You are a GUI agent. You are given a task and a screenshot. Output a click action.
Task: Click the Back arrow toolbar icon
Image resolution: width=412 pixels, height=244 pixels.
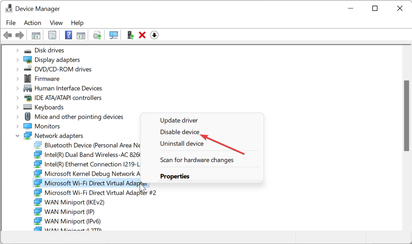coord(8,35)
